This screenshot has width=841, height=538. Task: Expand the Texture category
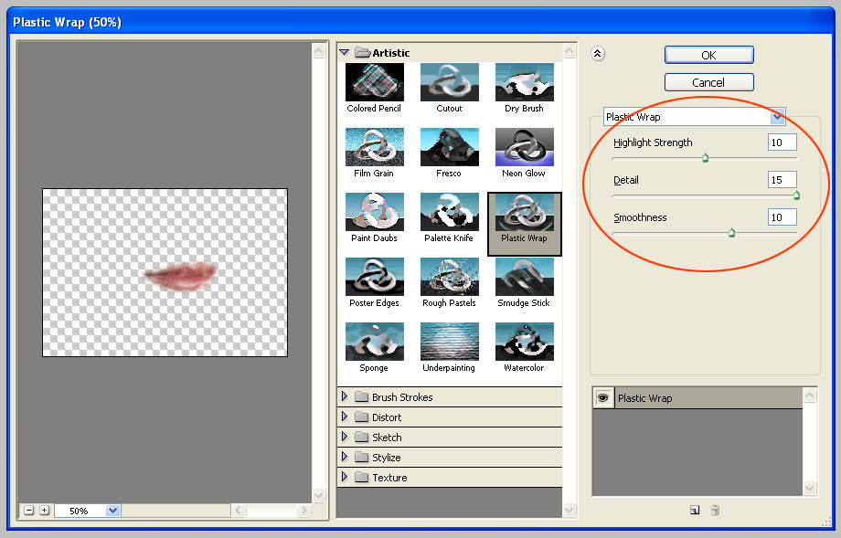tap(345, 477)
